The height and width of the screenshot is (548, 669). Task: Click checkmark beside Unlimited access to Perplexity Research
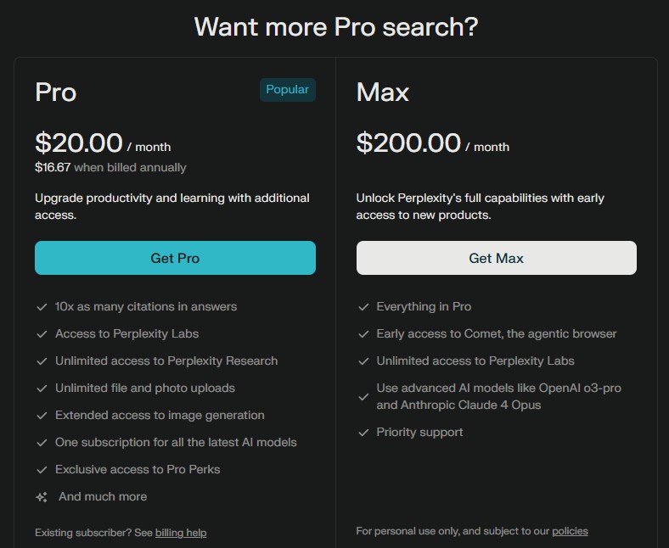pyautogui.click(x=42, y=361)
